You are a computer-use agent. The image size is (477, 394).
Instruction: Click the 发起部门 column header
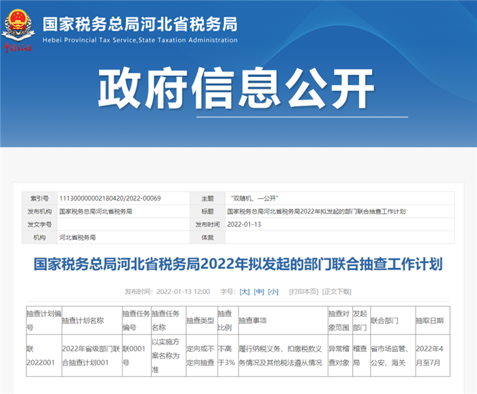coord(361,320)
